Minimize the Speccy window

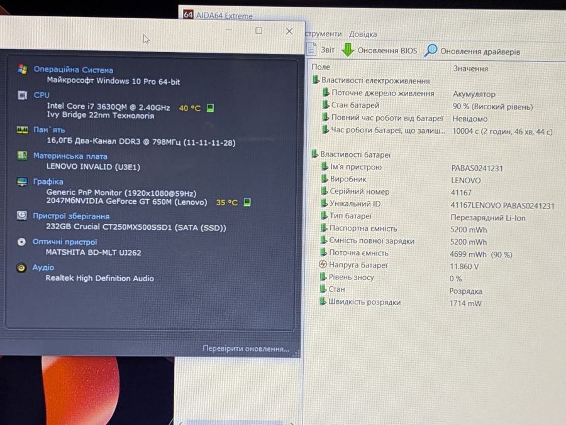point(228,30)
